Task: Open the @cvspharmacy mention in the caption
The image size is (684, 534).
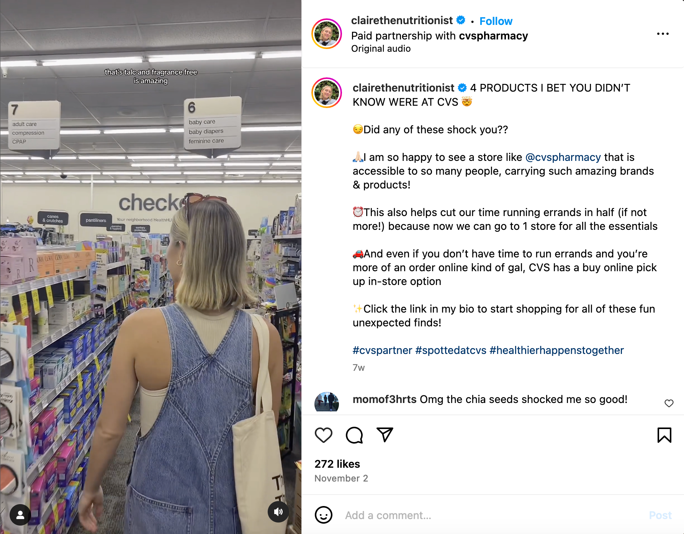Action: coord(563,157)
